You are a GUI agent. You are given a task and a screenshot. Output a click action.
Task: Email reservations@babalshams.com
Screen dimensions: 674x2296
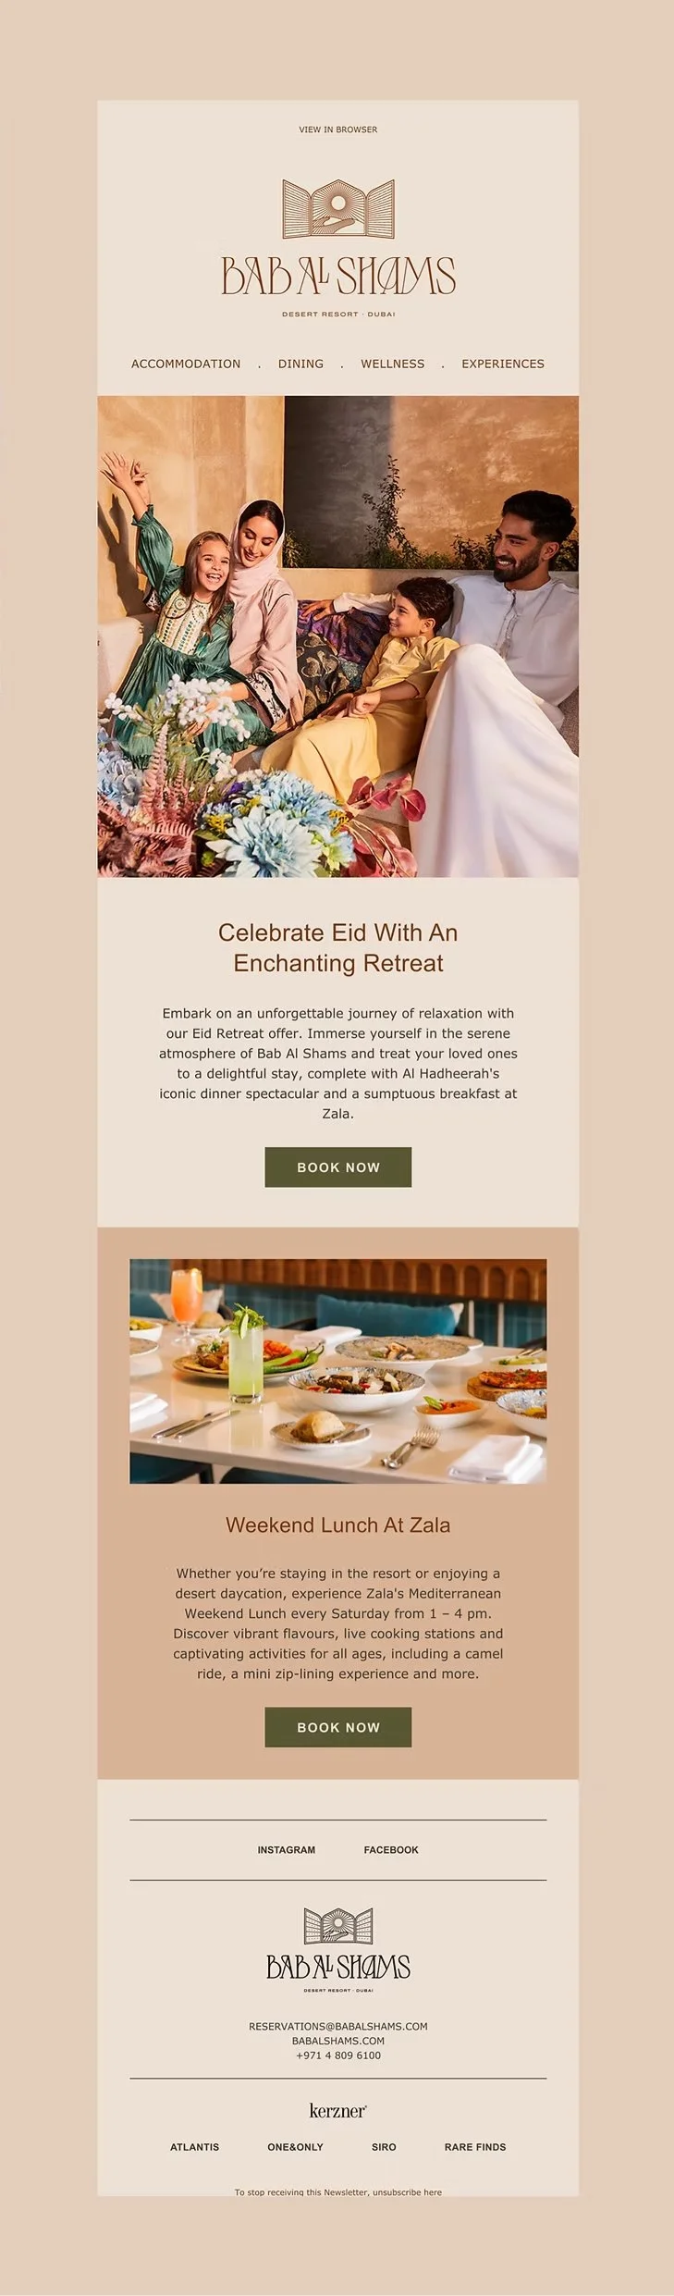pyautogui.click(x=337, y=2026)
